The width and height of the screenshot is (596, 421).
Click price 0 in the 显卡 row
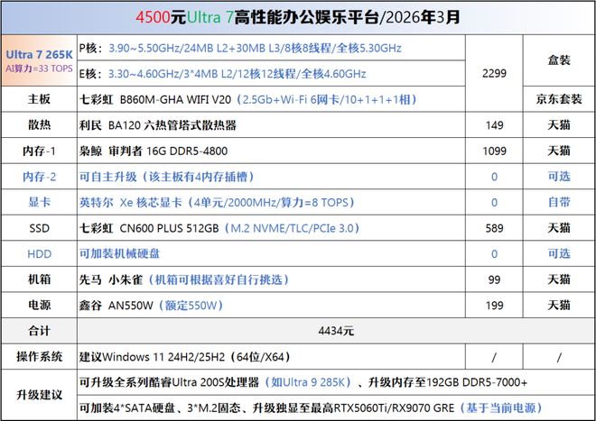pos(494,202)
